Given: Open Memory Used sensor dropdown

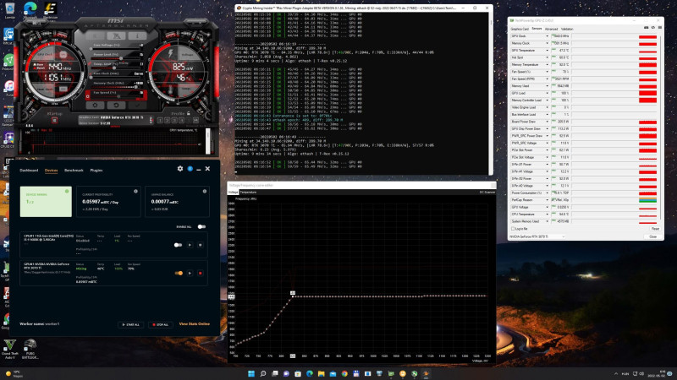Looking at the screenshot, I should coord(547,86).
